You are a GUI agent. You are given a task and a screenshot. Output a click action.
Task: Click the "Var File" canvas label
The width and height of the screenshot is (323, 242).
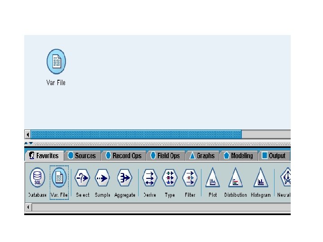pyautogui.click(x=56, y=83)
